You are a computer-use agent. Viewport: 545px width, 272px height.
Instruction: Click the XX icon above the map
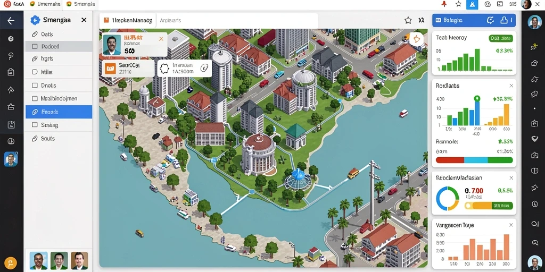[422, 21]
